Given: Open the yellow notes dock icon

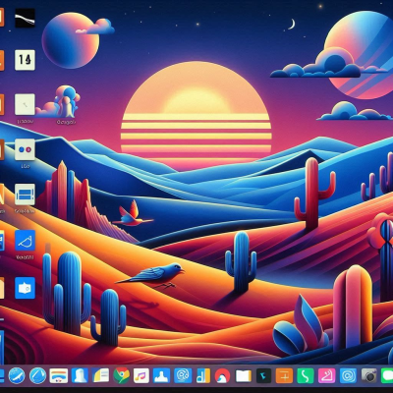Looking at the screenshot, I should pyautogui.click(x=100, y=375).
